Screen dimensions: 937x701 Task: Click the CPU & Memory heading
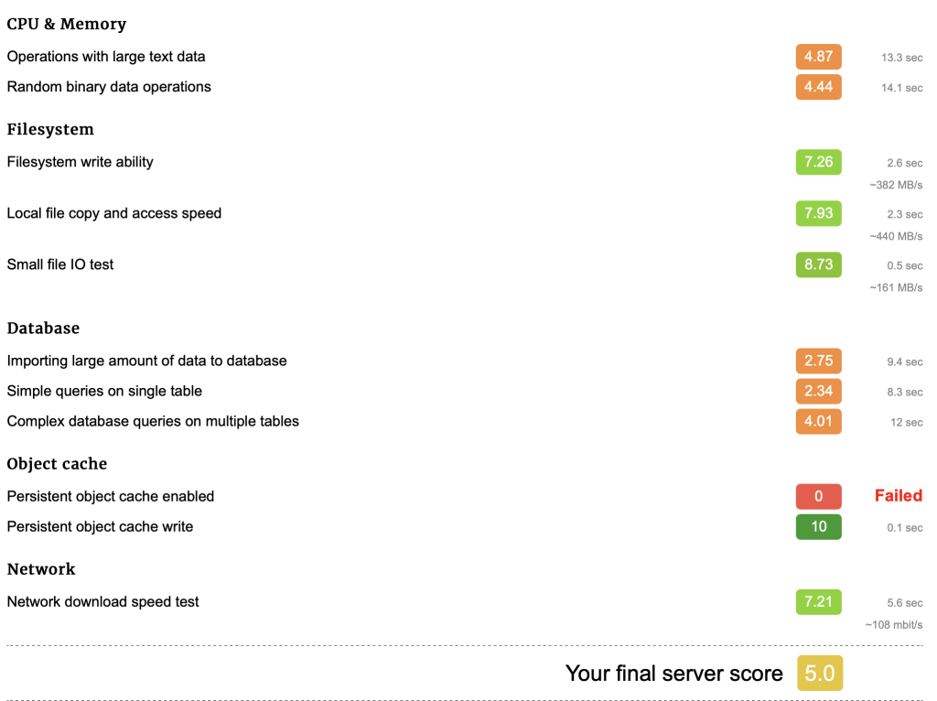[x=67, y=25]
